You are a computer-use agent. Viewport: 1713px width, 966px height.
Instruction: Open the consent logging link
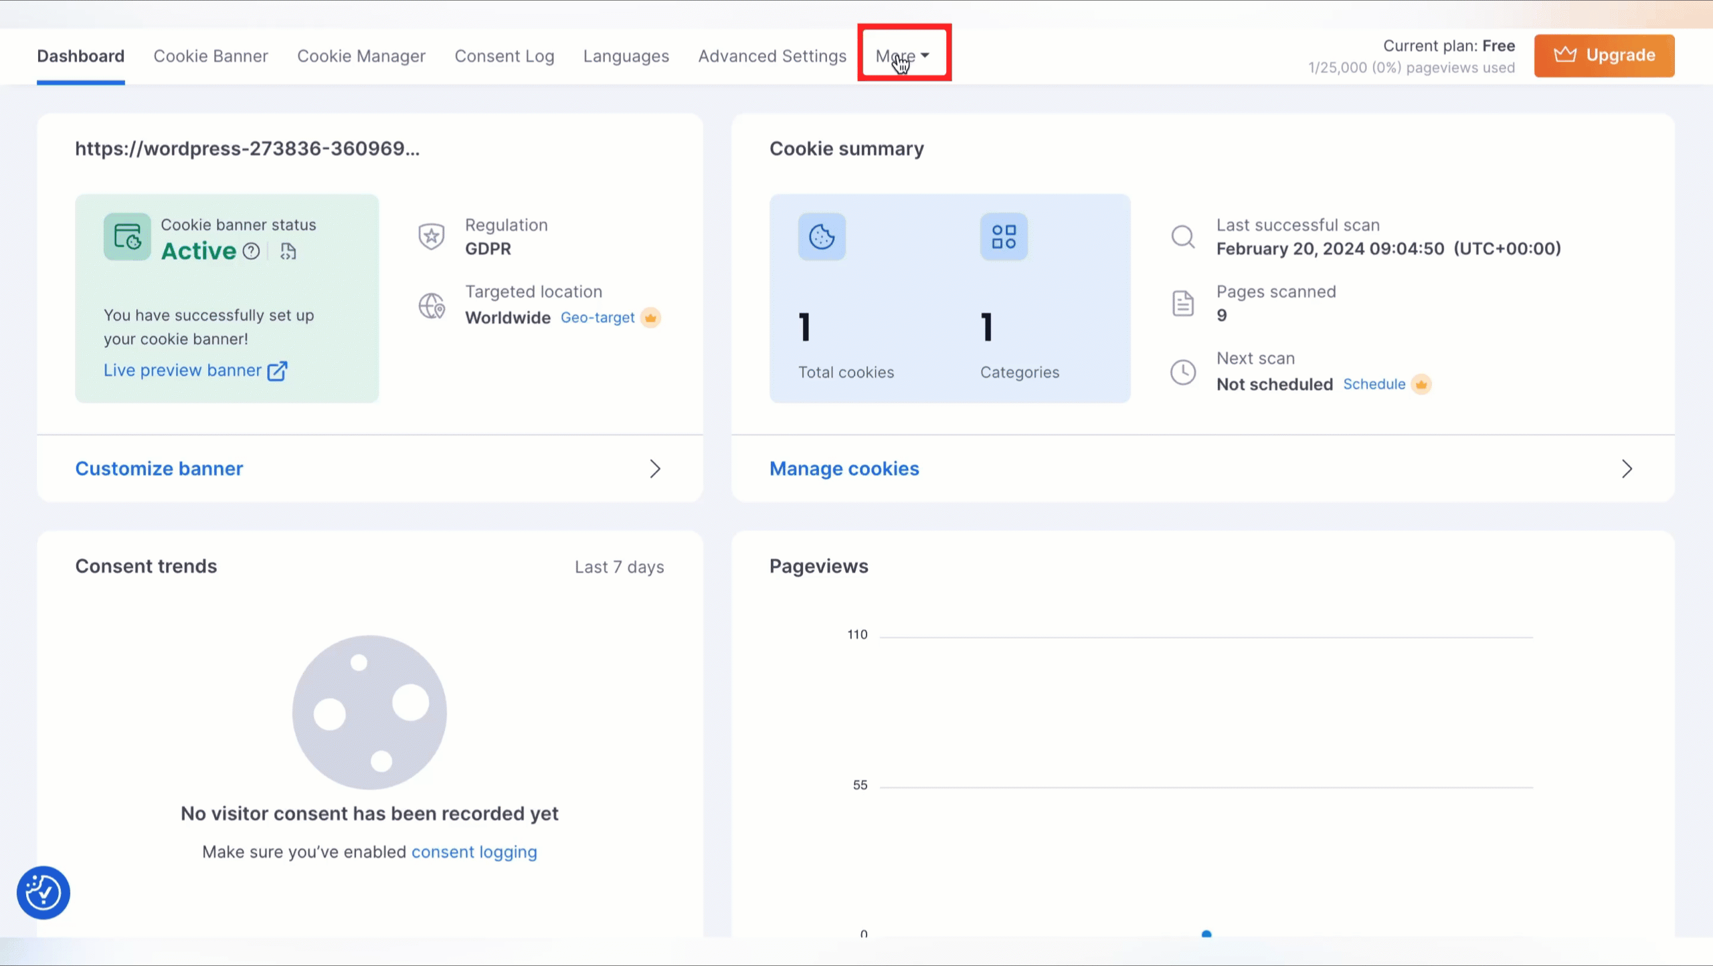click(474, 852)
